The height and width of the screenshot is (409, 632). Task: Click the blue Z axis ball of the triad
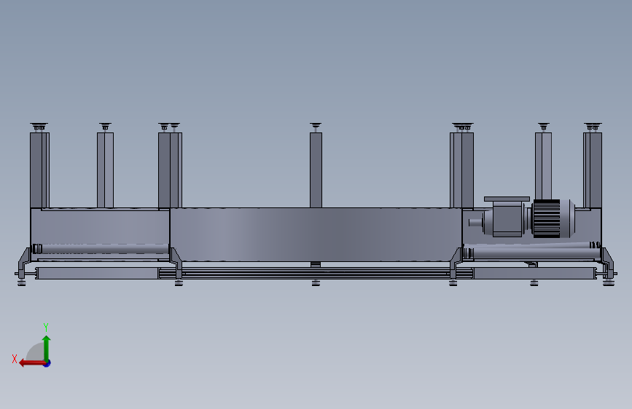[47, 363]
